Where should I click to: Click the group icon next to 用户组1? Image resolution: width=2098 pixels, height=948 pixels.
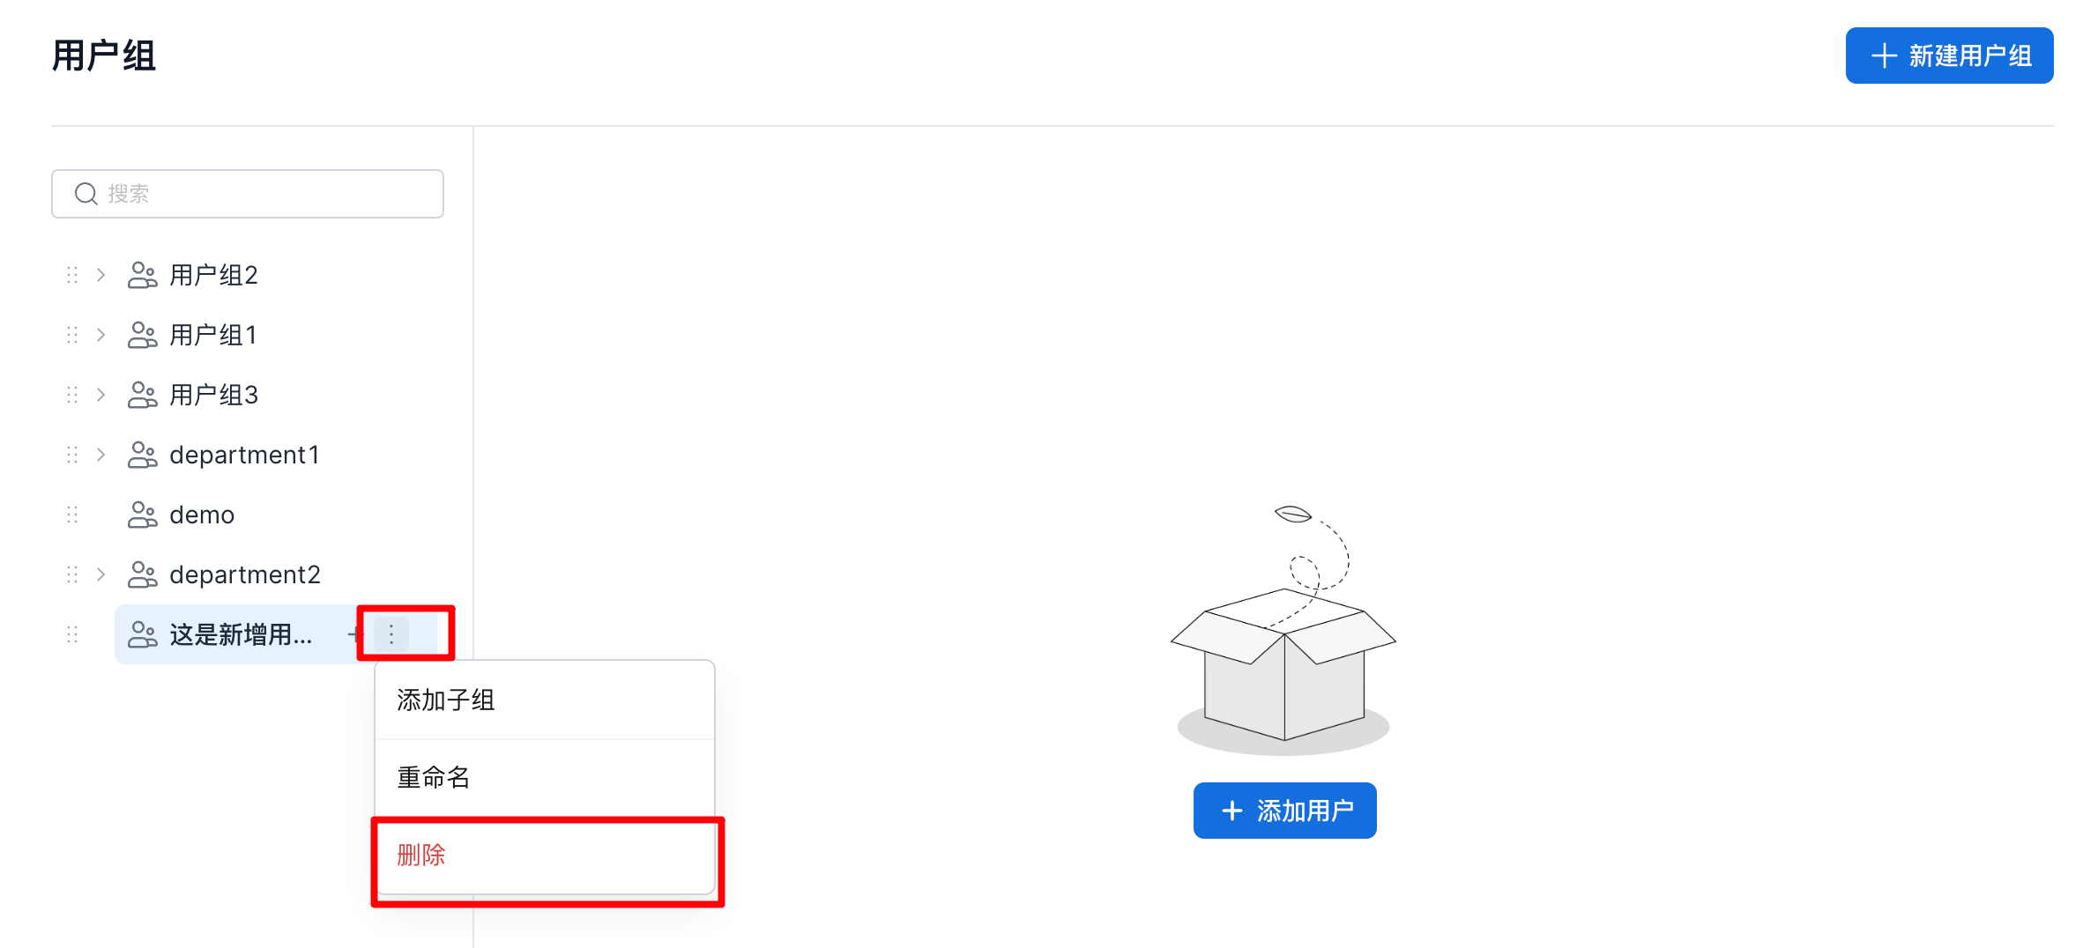(142, 335)
